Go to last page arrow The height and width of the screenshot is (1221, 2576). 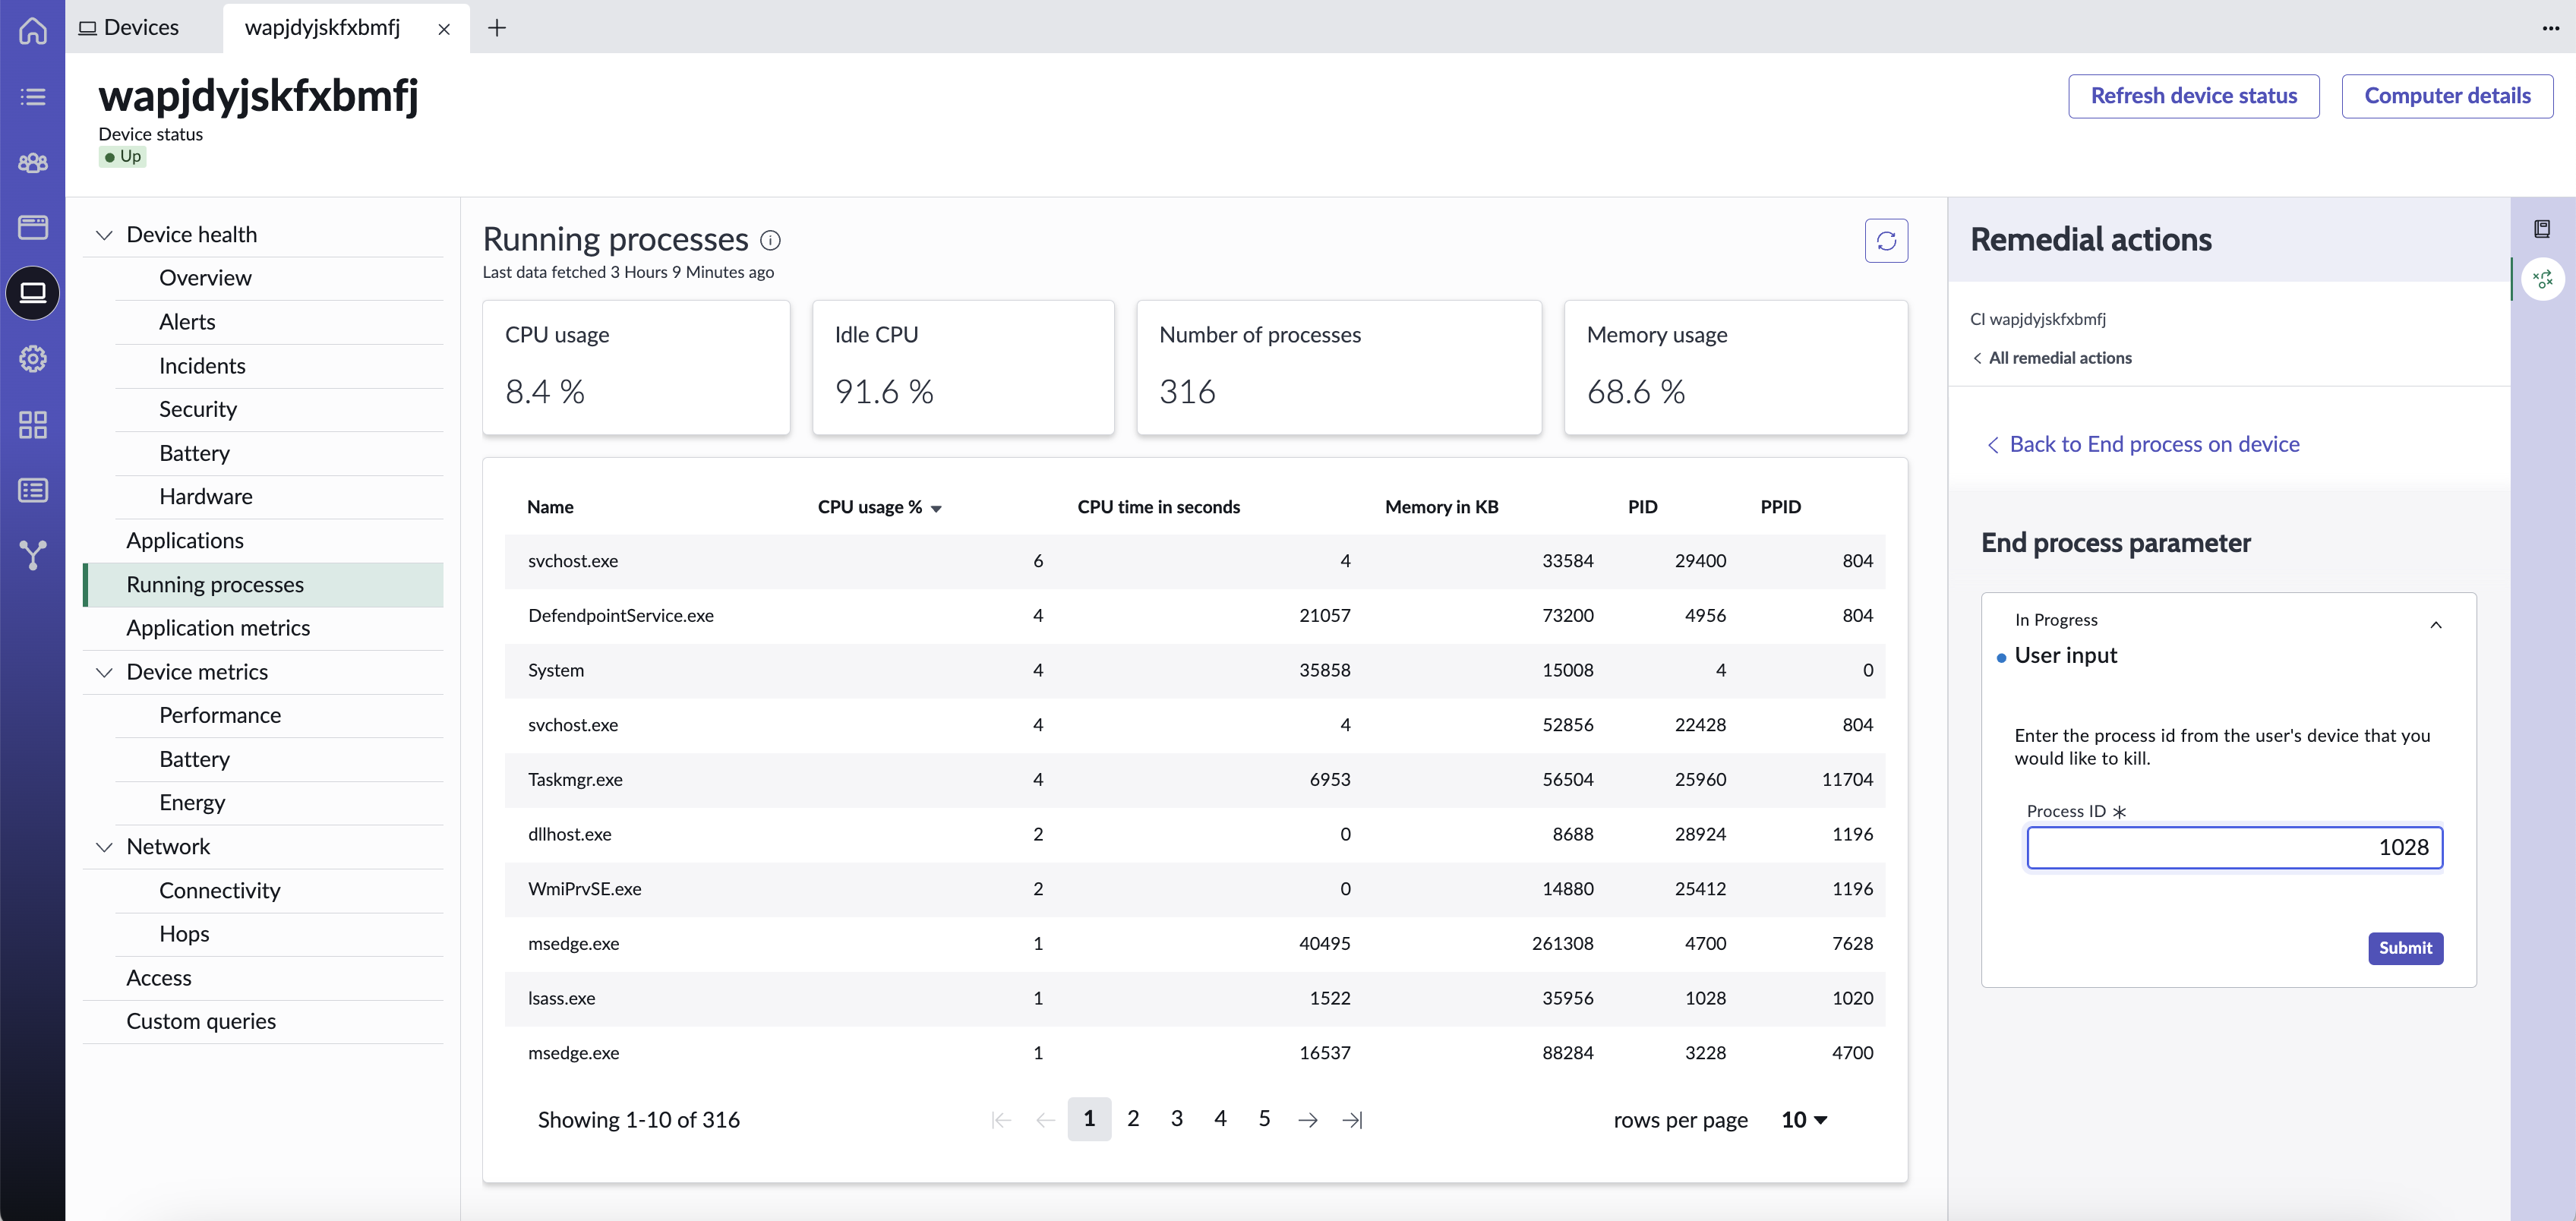pyautogui.click(x=1352, y=1120)
